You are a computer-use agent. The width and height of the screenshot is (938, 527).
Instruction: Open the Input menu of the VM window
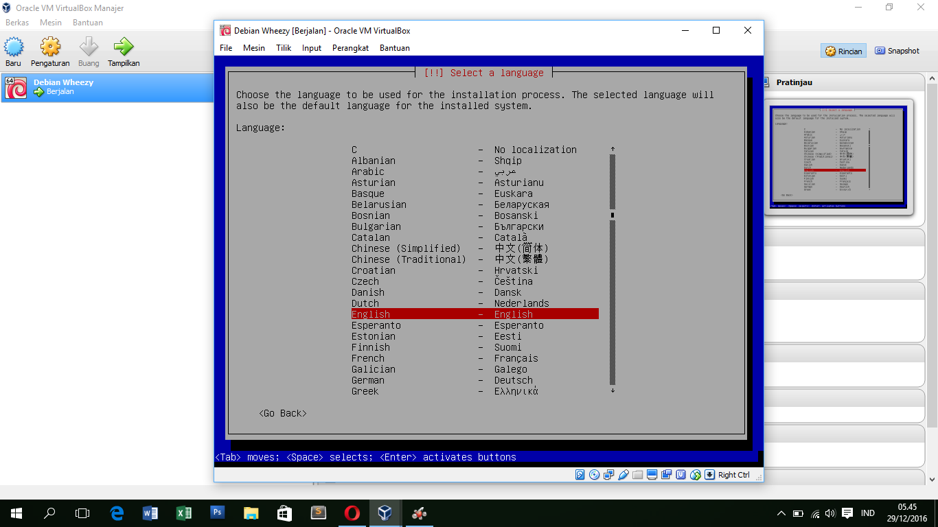(312, 48)
